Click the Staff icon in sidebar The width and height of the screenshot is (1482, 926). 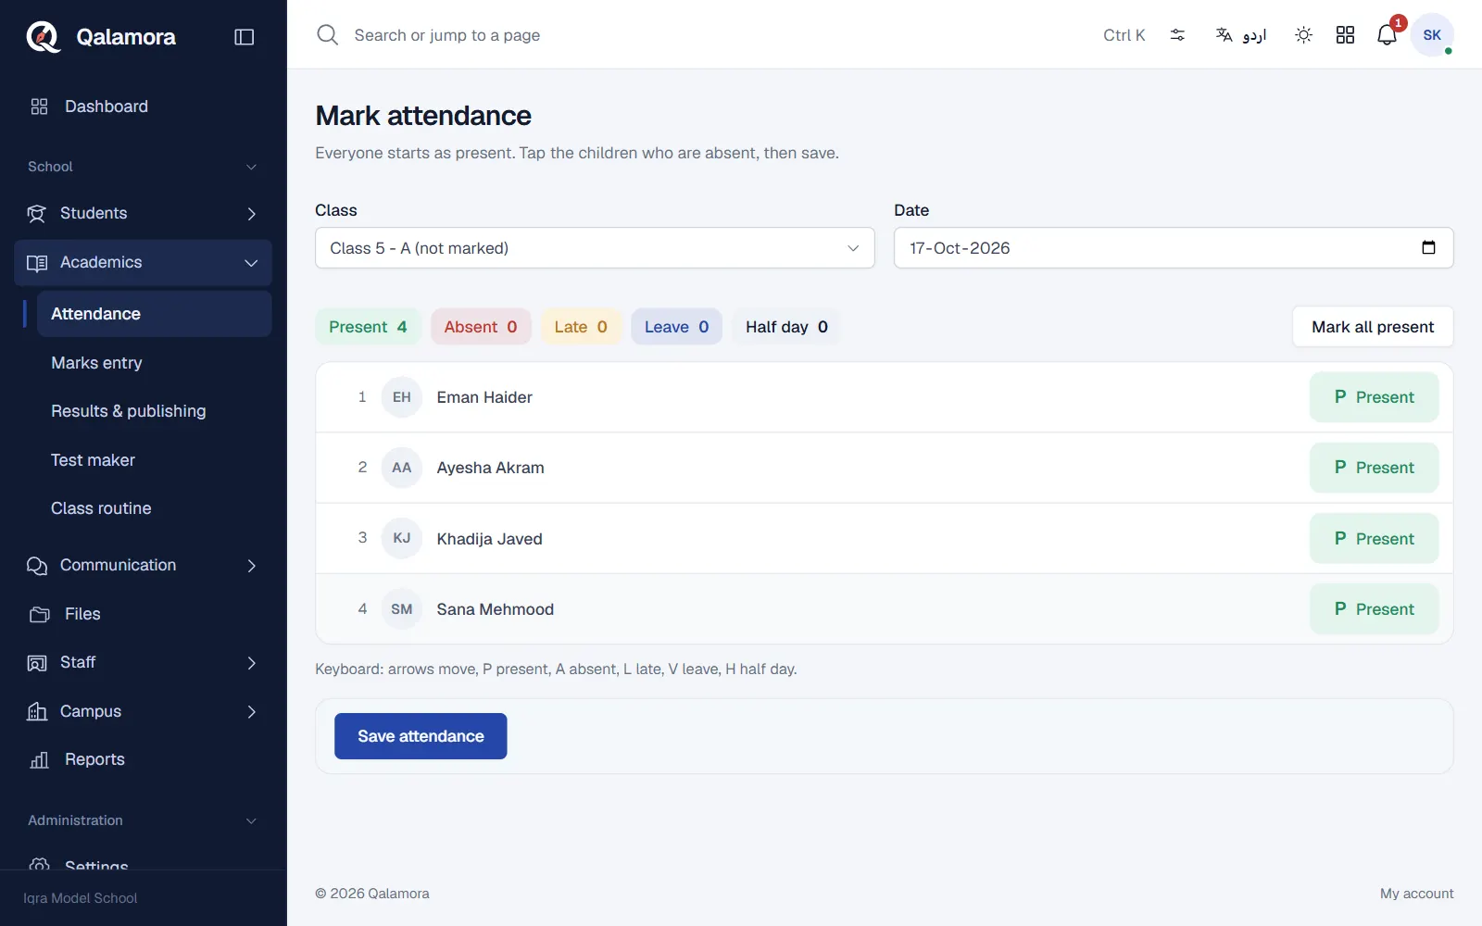click(x=36, y=663)
